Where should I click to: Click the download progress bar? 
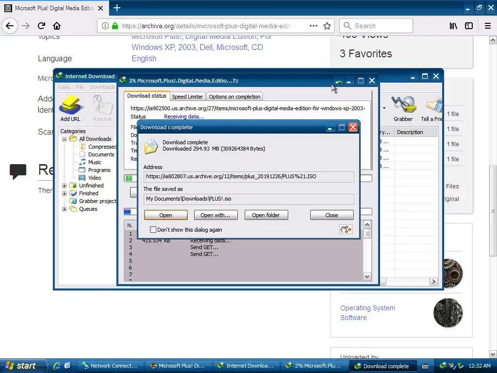(248, 178)
